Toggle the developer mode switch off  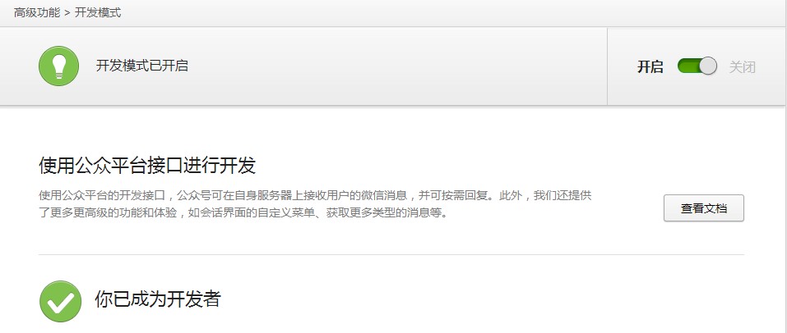tap(697, 66)
